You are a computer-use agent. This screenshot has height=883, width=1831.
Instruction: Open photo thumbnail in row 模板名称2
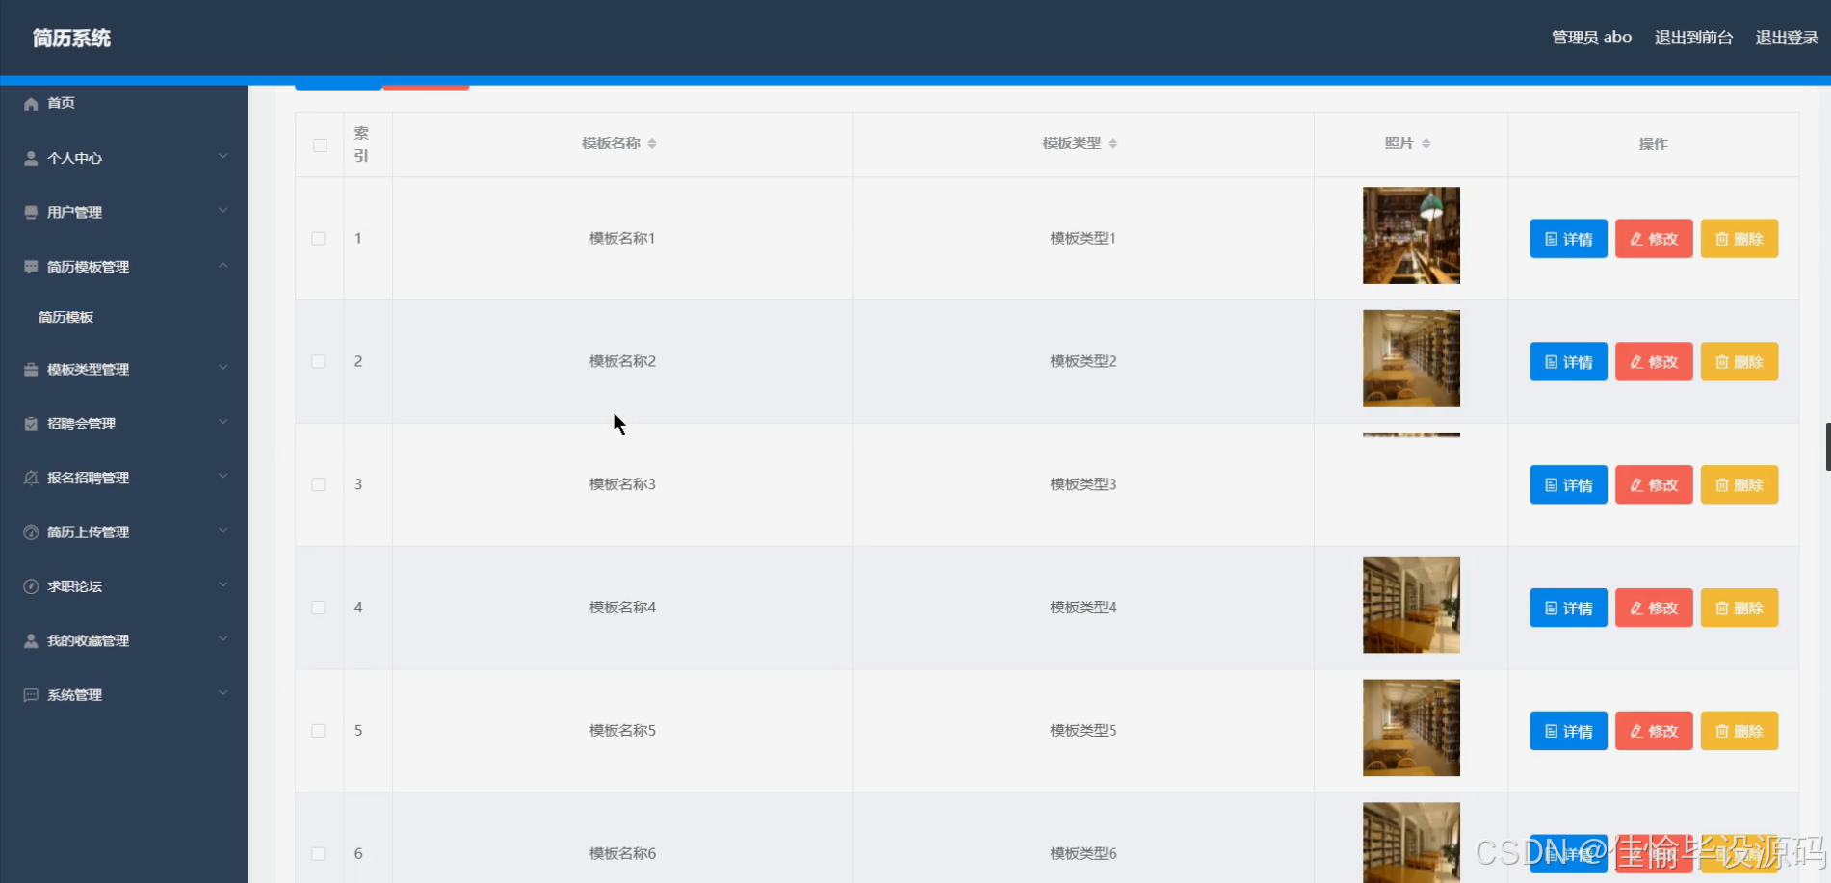tap(1411, 358)
